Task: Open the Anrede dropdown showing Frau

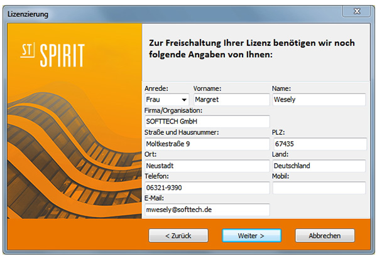Action: 167,99
